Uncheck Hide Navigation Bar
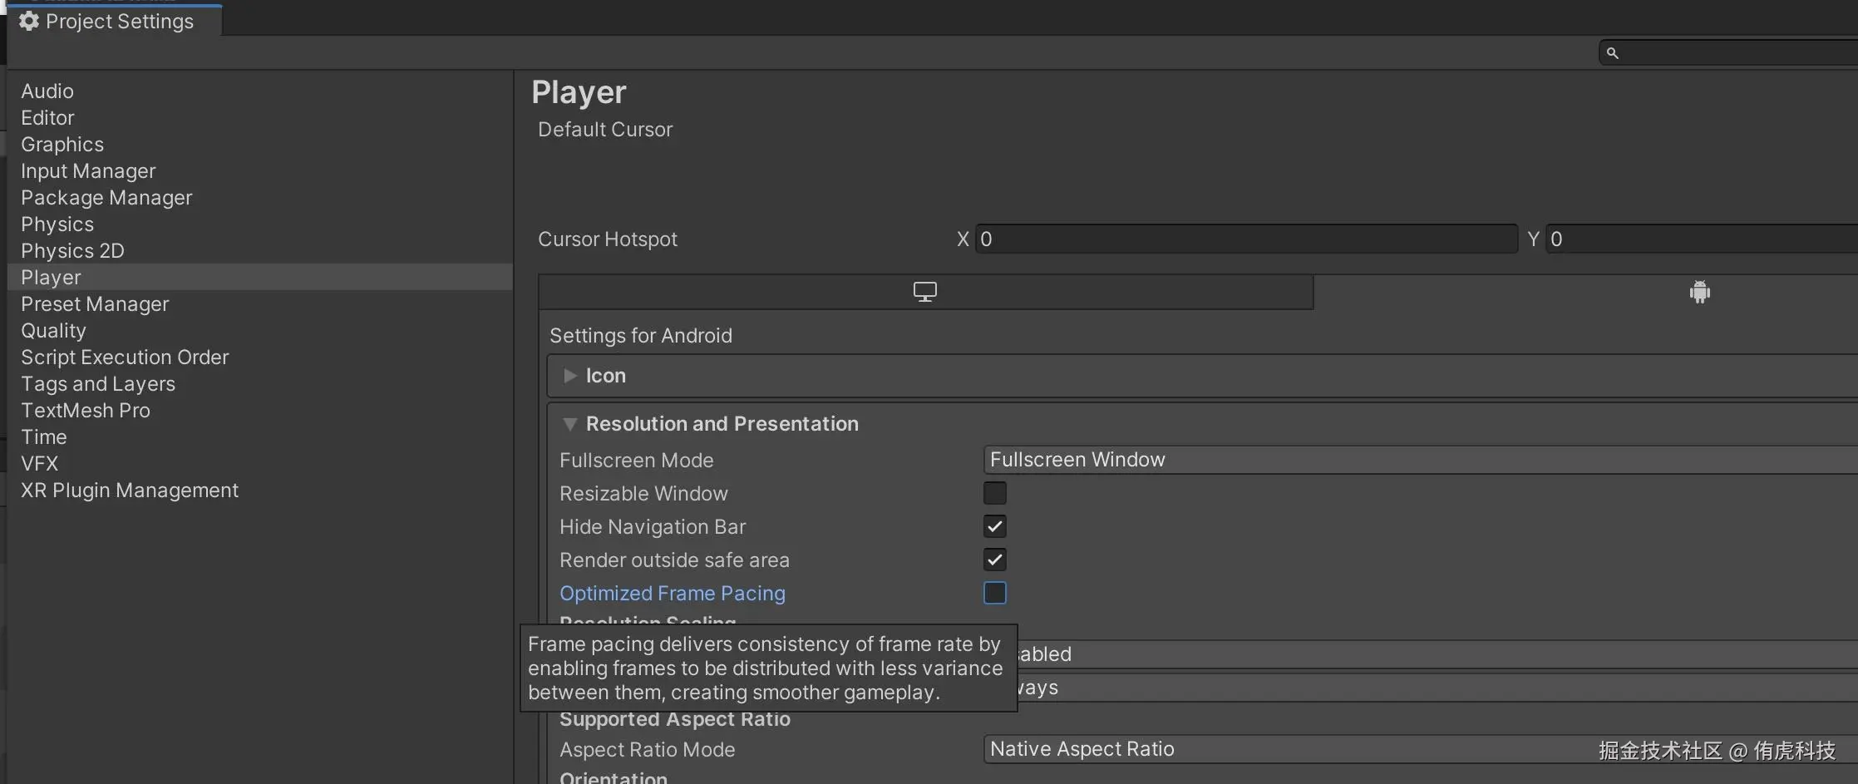Image resolution: width=1858 pixels, height=784 pixels. [994, 526]
